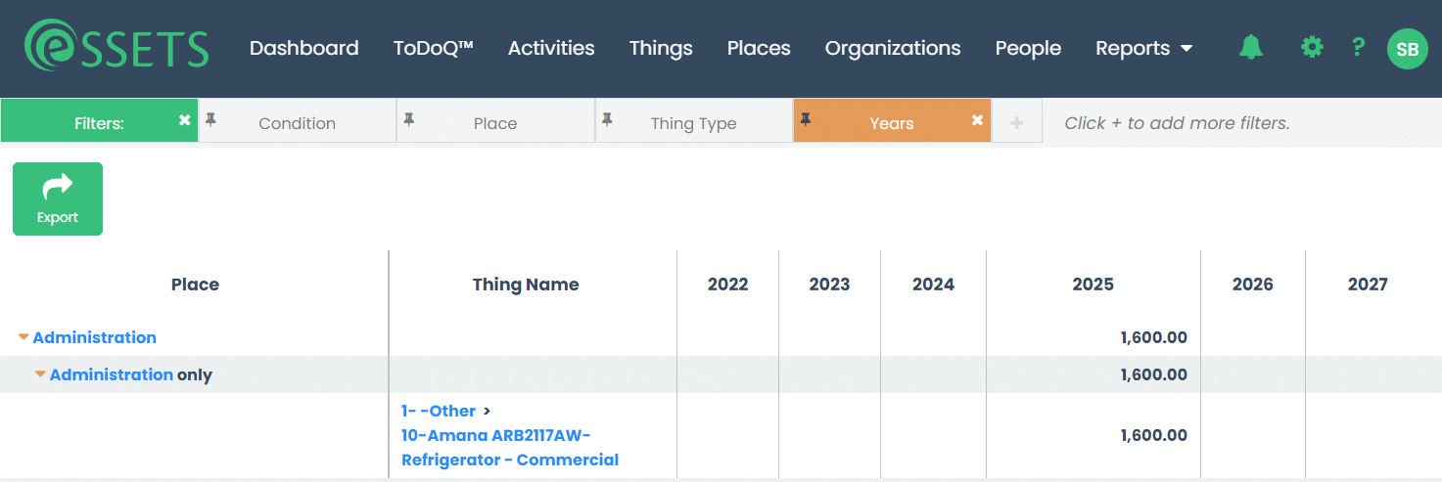1442x482 pixels.
Task: Click the 2023 column header
Action: click(x=829, y=285)
